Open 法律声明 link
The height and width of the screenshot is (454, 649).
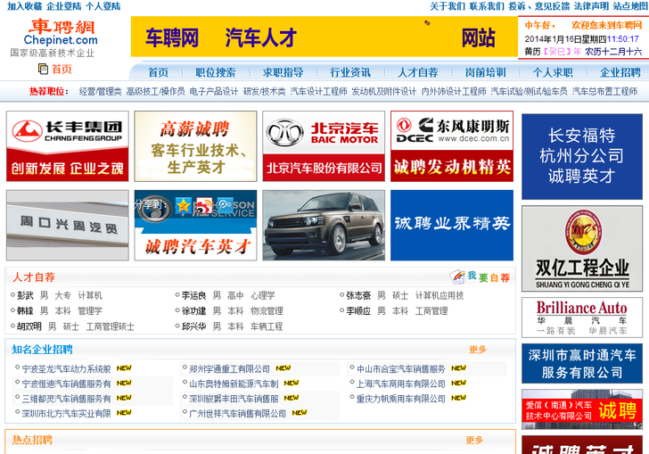pos(591,6)
